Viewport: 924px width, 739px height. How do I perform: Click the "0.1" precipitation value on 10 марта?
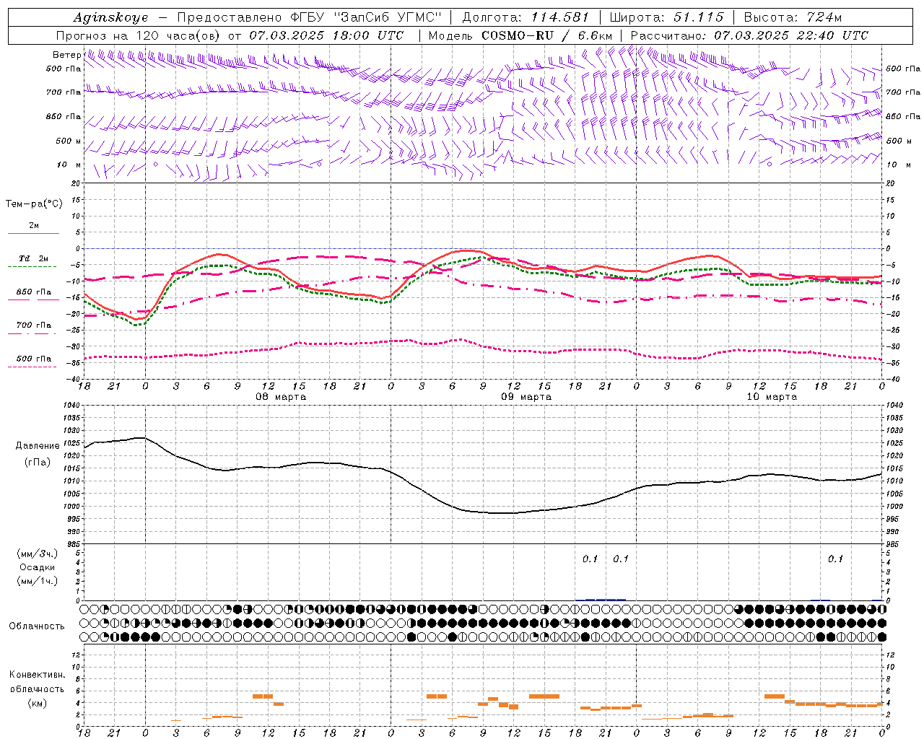point(835,559)
